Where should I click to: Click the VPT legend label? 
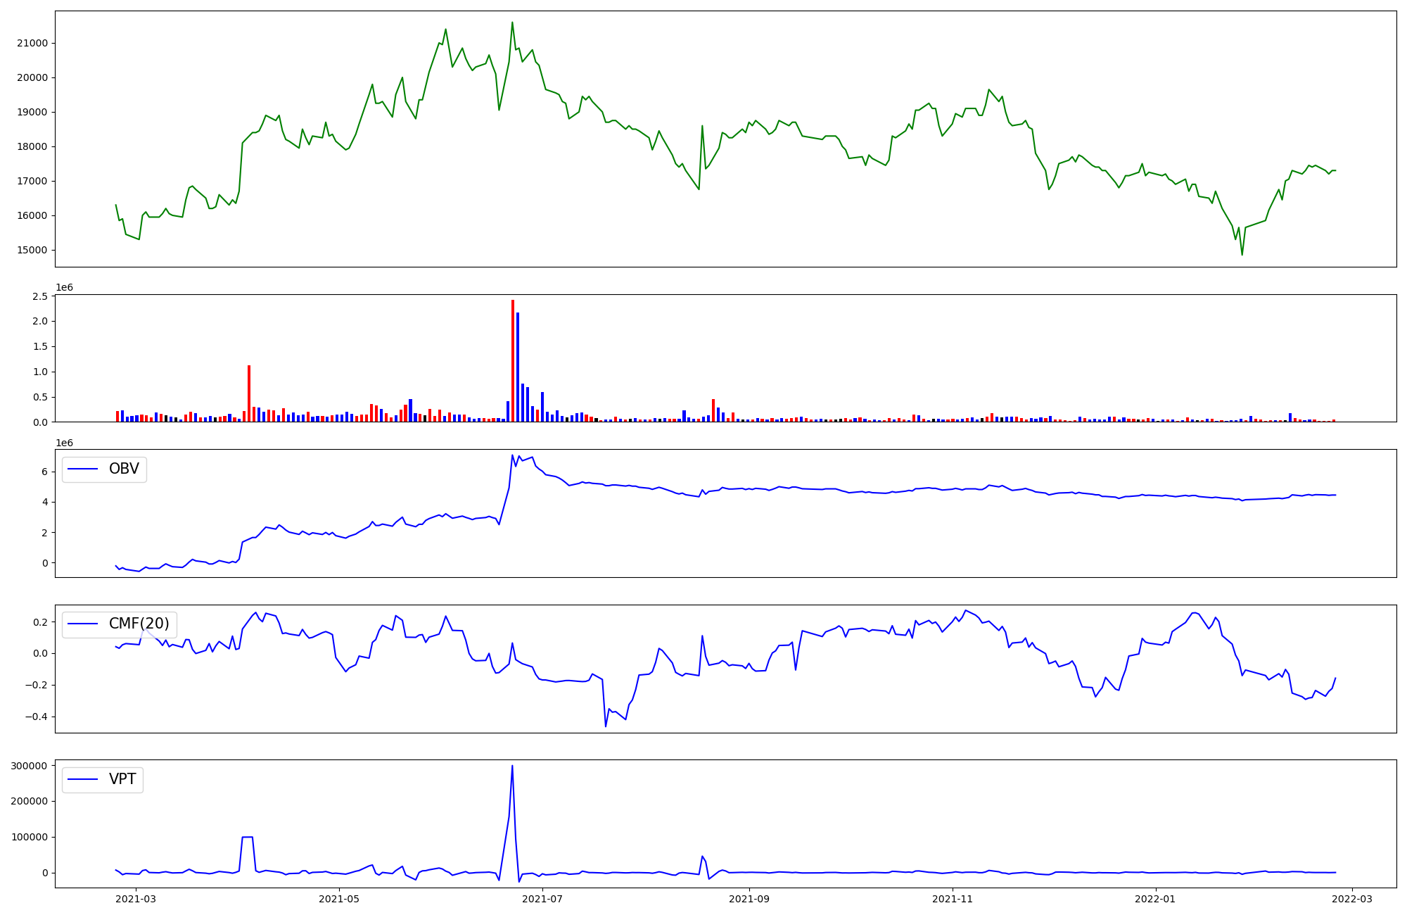(122, 779)
